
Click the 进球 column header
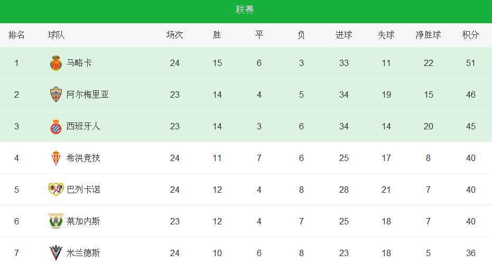(344, 35)
